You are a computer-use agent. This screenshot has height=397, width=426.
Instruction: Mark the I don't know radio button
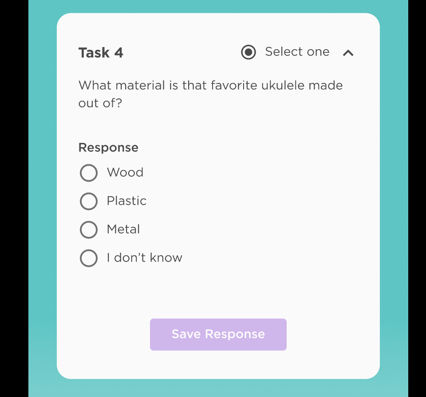point(89,258)
